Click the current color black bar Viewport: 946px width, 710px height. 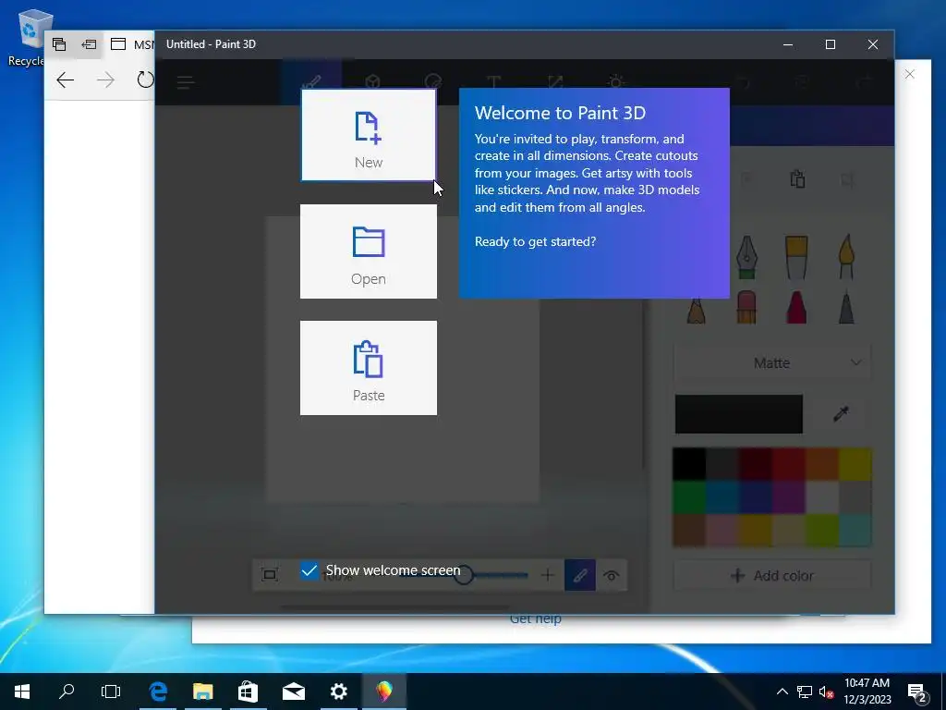739,414
